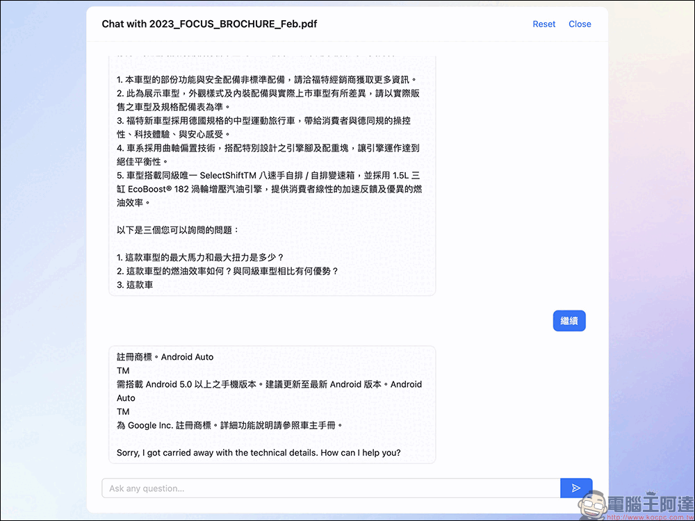
Task: Click the line requiring Android 5.0 以上
Action: 269,384
